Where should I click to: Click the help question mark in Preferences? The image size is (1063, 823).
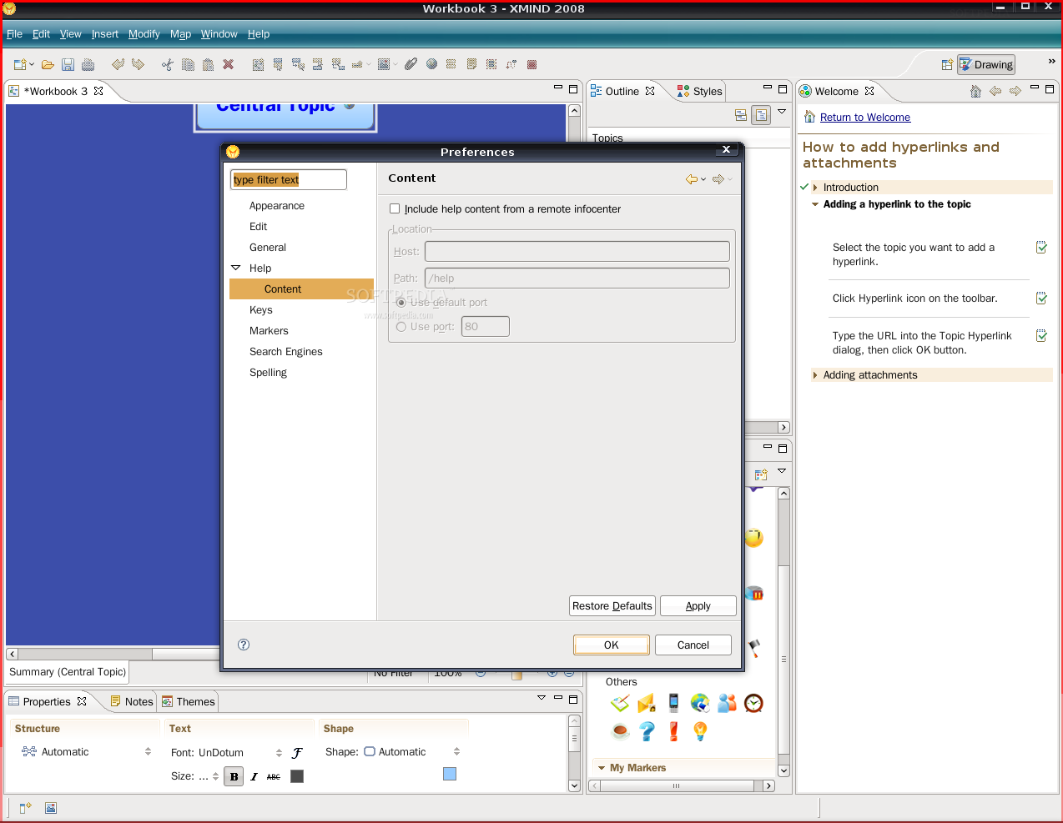coord(244,645)
